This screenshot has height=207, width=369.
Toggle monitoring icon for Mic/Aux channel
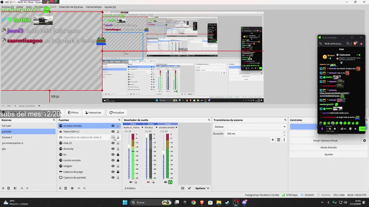153,182
